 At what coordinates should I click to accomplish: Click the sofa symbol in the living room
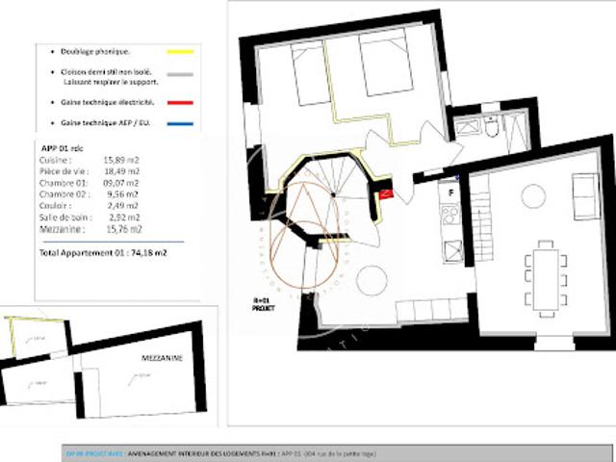coord(585,196)
